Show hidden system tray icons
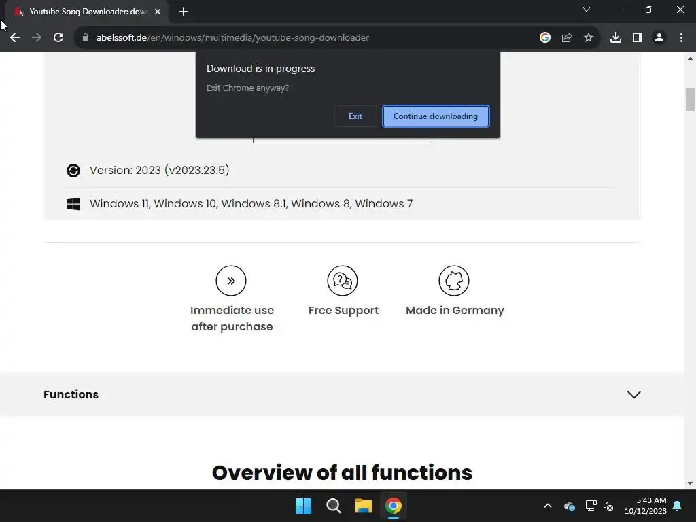 click(x=548, y=506)
